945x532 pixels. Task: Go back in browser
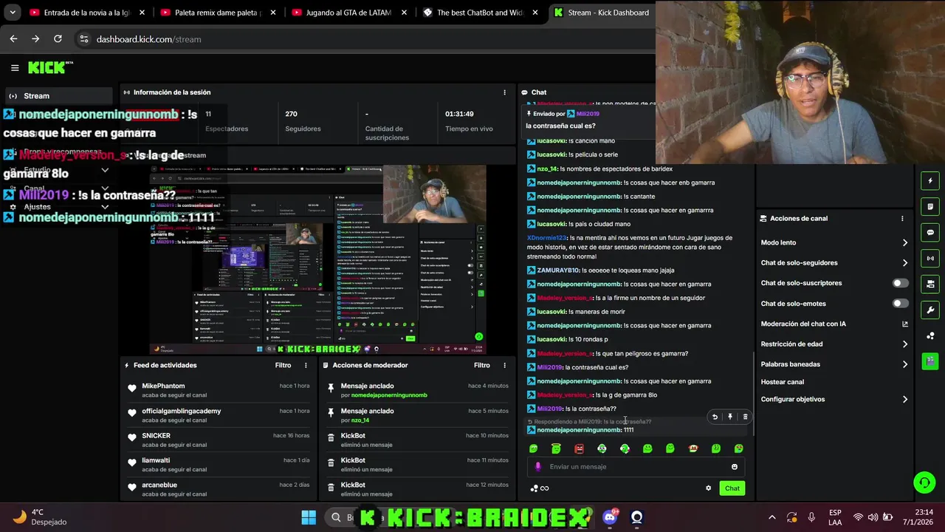(x=13, y=39)
